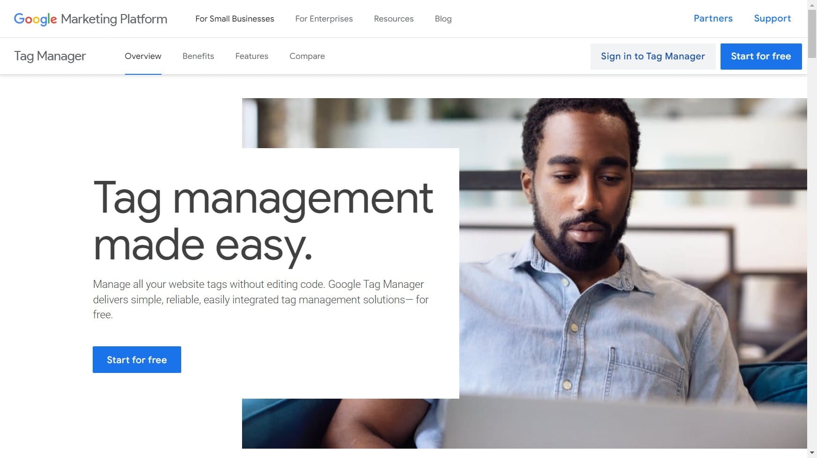The height and width of the screenshot is (458, 817).
Task: Switch to the Compare tab
Action: pos(307,56)
